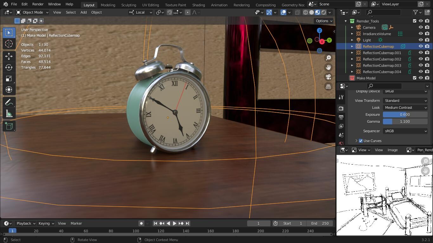Hide the IrradianceVolume object in viewport

click(x=421, y=34)
